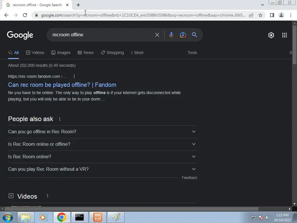Submit search with the magnifier icon

[x=194, y=35]
